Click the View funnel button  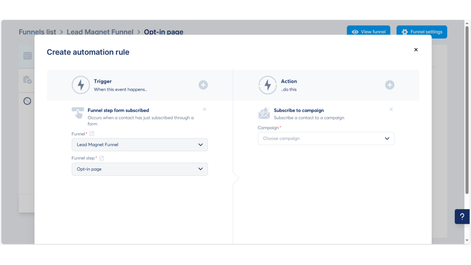pyautogui.click(x=368, y=32)
